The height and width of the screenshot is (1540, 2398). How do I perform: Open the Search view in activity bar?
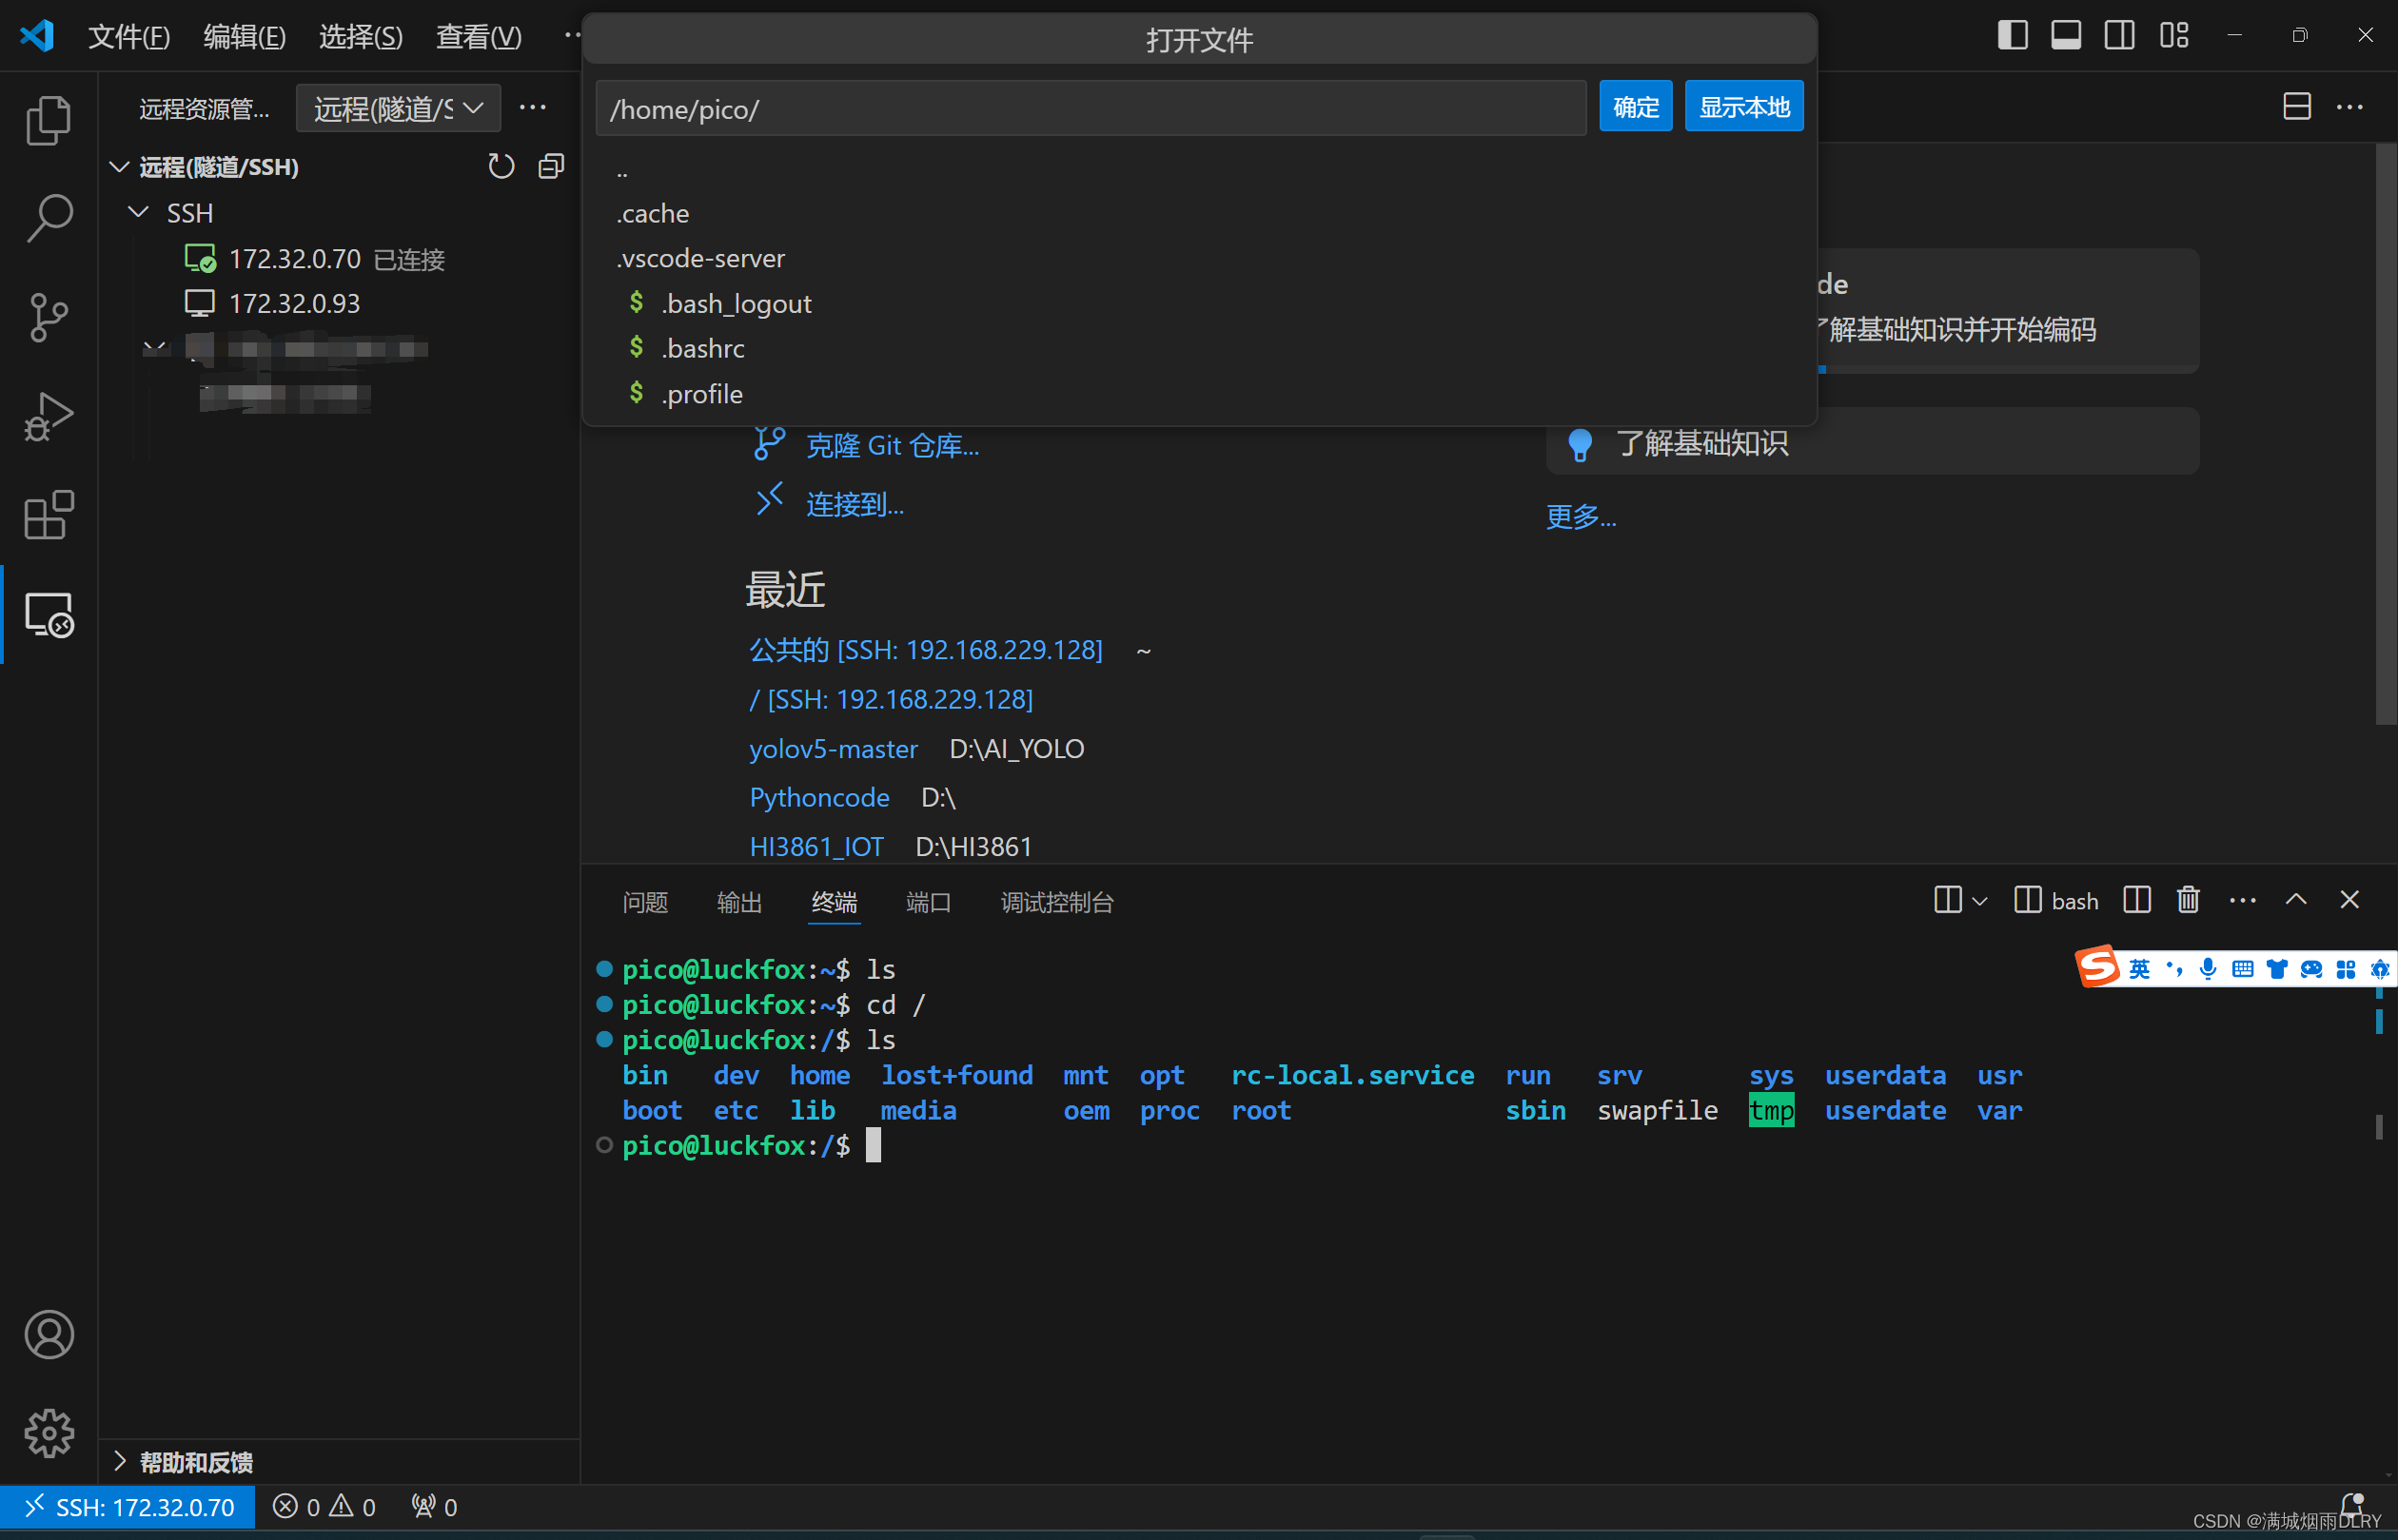pyautogui.click(x=48, y=217)
